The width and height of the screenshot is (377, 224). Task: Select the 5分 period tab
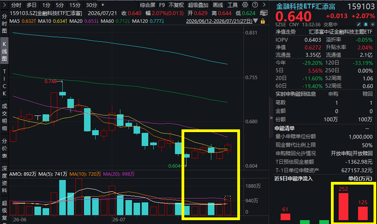click(x=60, y=5)
